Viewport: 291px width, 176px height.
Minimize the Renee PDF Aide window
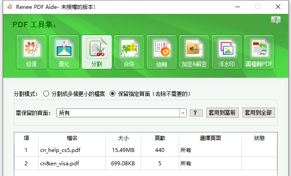tap(238, 7)
